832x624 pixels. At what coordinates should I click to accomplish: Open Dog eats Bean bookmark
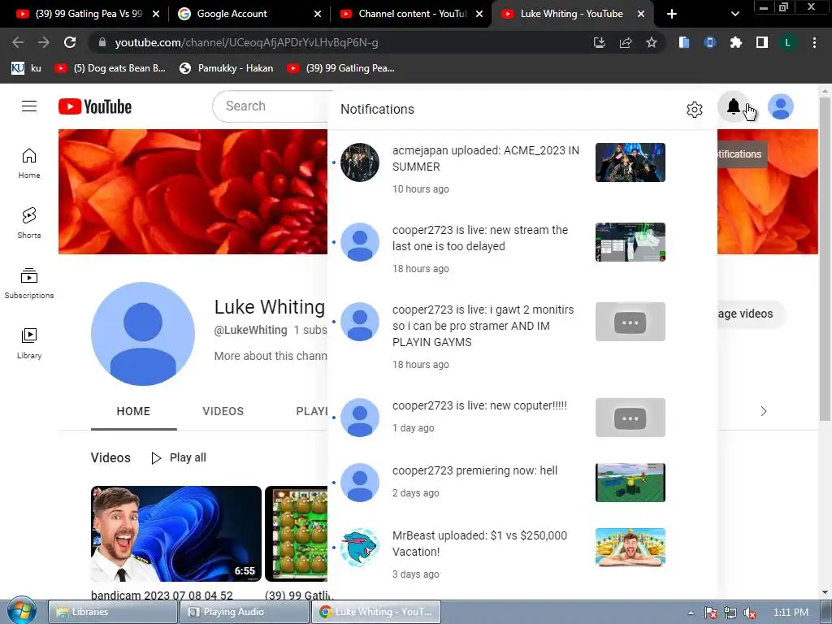(110, 68)
